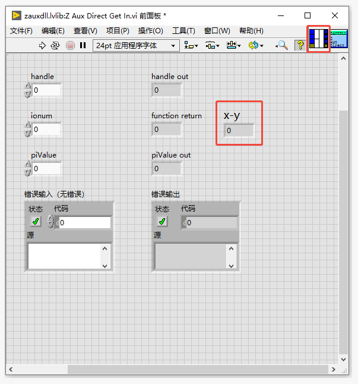Toggle the Context Help question mark

[300, 45]
